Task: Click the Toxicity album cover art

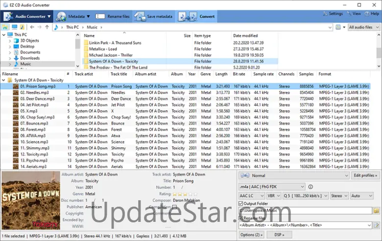Action: tap(31, 200)
